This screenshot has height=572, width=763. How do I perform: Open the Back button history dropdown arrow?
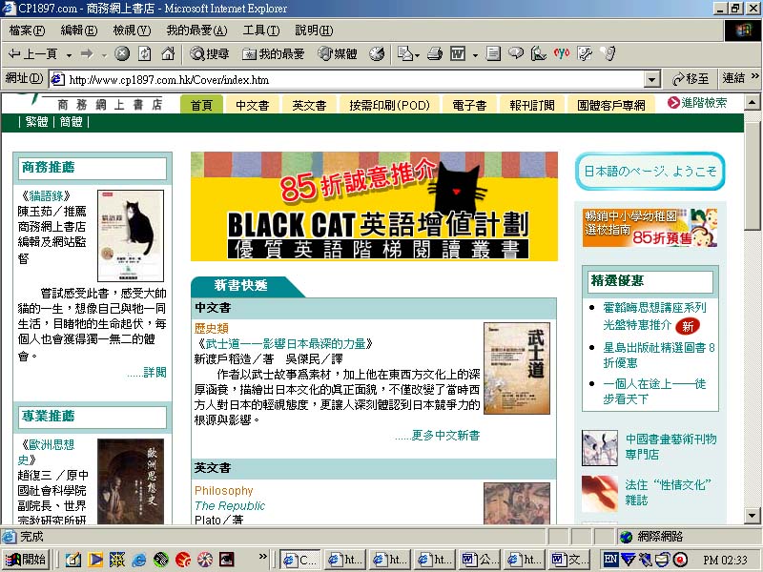pyautogui.click(x=69, y=54)
